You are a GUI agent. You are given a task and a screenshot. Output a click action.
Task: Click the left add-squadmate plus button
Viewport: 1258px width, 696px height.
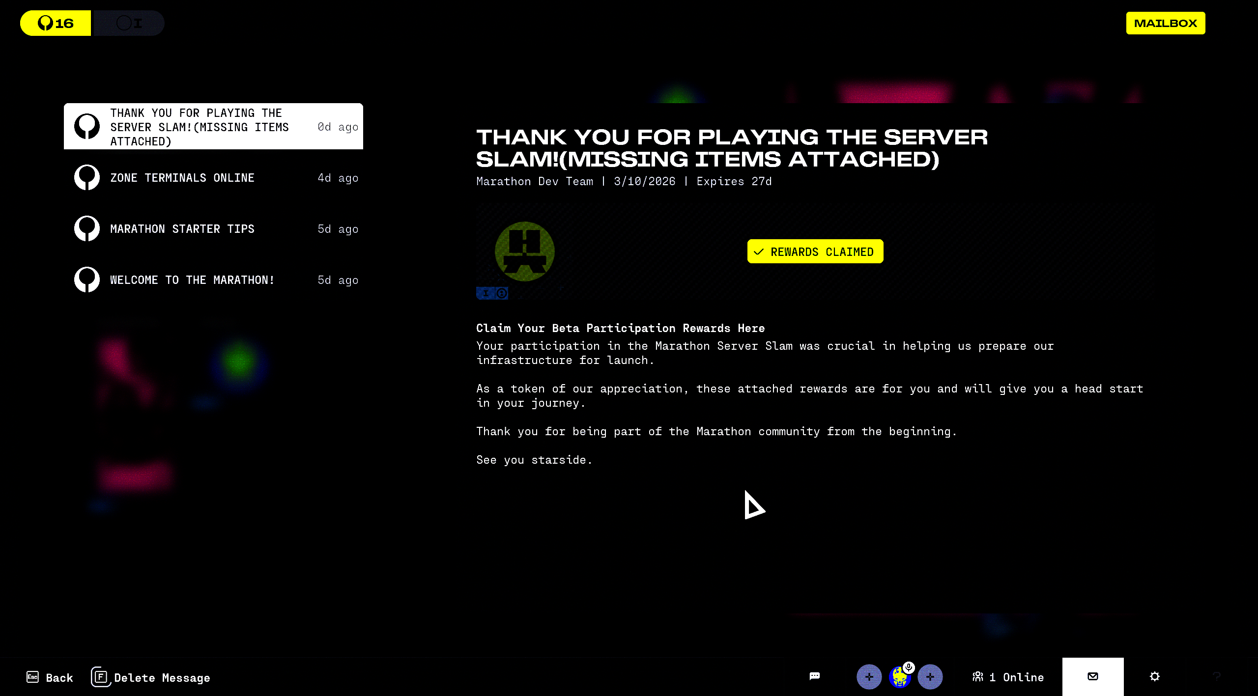tap(869, 677)
